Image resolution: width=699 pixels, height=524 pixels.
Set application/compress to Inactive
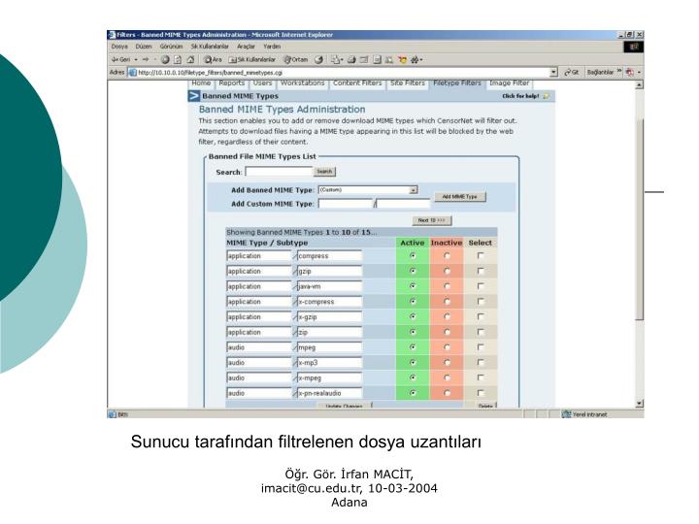[447, 256]
